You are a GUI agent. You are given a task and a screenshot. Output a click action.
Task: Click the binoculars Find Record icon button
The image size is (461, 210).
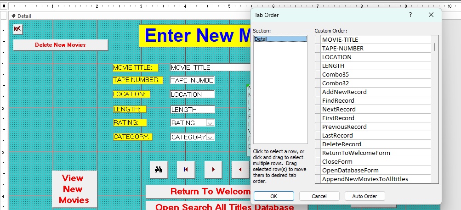159,170
